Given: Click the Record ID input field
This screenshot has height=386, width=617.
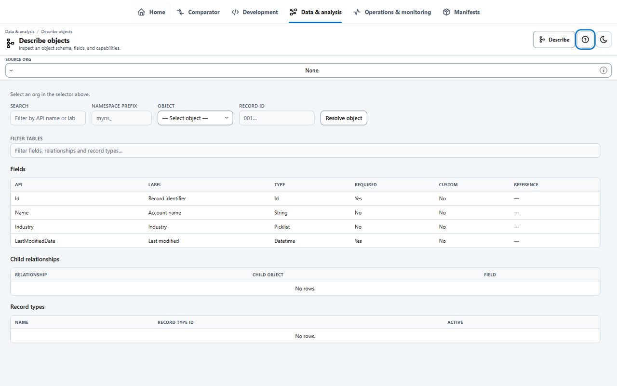Looking at the screenshot, I should click(277, 118).
